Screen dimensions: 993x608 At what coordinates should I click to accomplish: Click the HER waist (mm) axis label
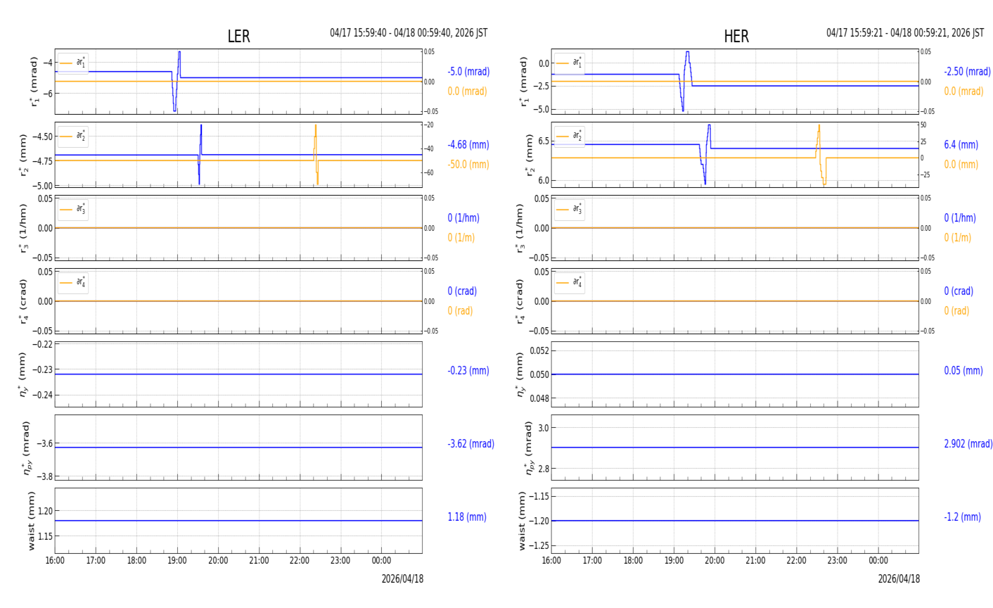pos(523,521)
